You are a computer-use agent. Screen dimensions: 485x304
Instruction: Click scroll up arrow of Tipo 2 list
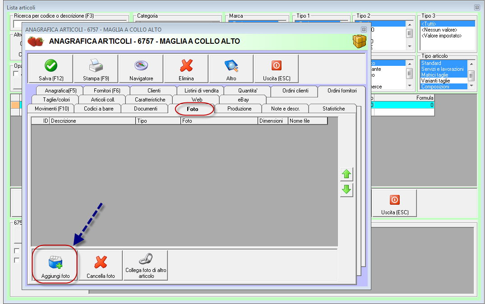tap(410, 24)
